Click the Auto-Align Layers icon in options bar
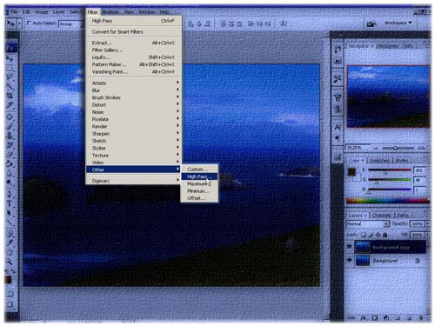Viewport: 435px width, 326px height. coord(284,23)
